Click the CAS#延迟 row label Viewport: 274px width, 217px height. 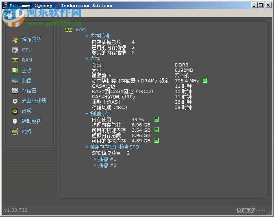pos(104,86)
